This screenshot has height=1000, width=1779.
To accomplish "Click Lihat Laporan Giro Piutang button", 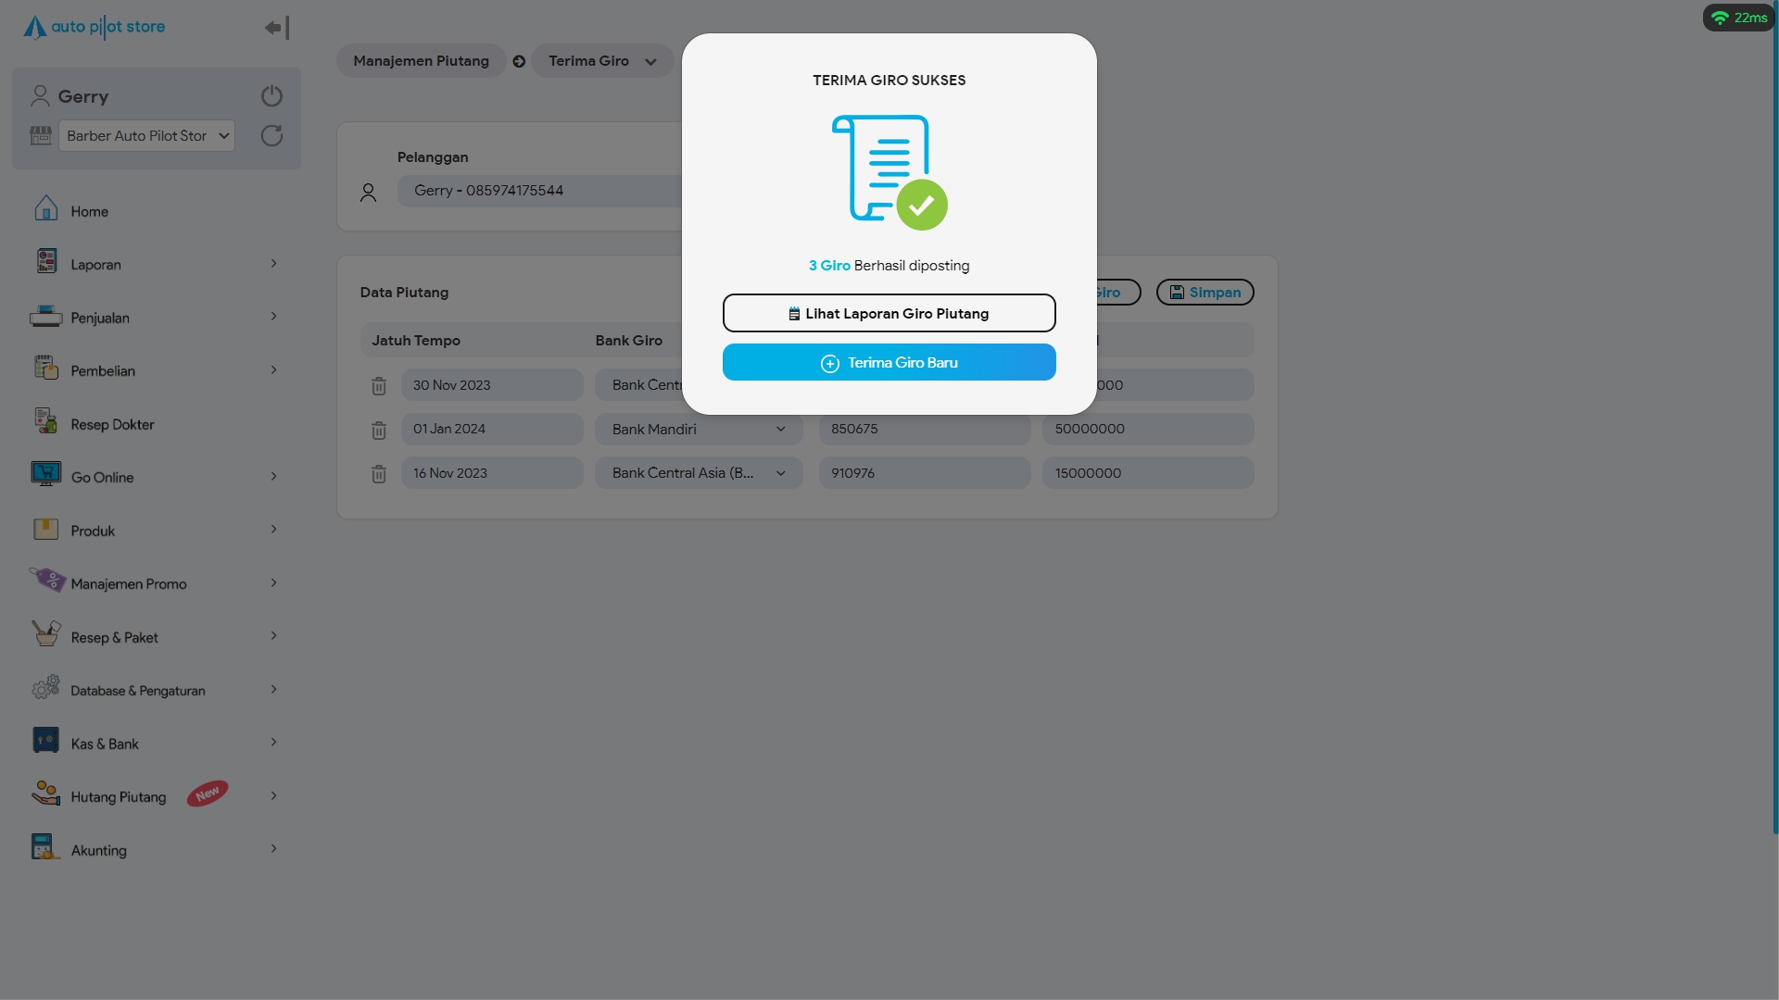I will tap(889, 313).
